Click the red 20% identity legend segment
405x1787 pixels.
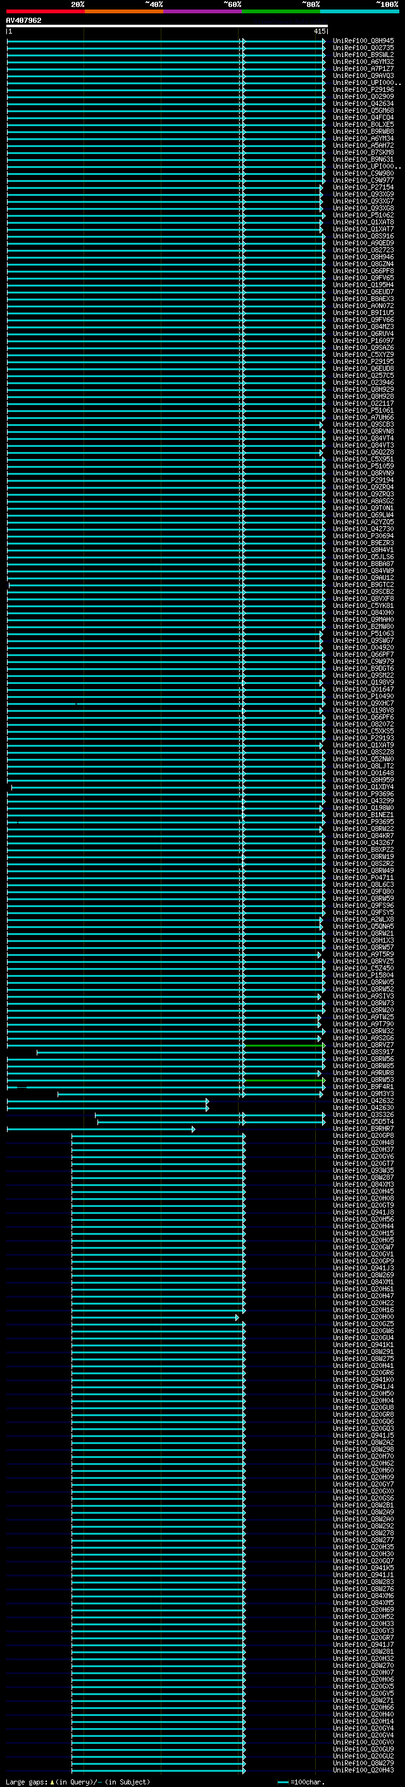click(45, 11)
